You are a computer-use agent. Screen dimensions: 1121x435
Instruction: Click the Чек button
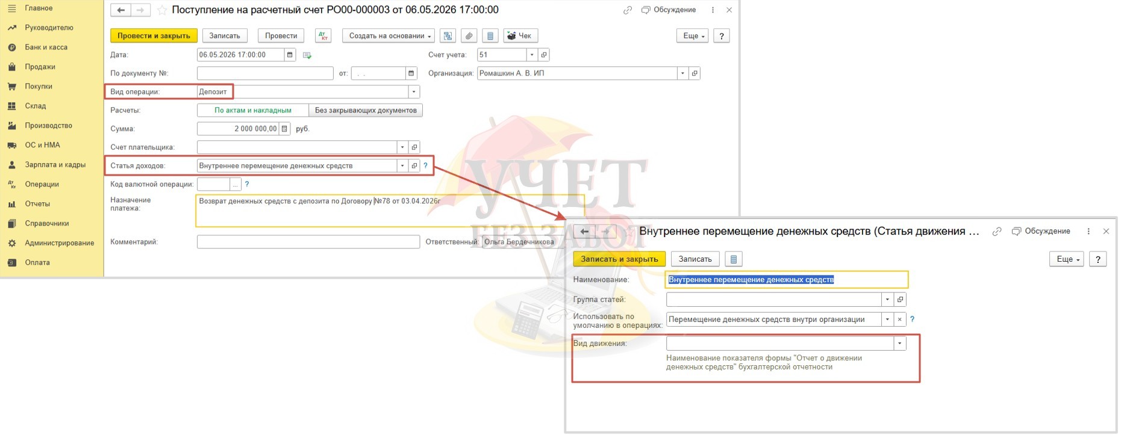click(x=519, y=36)
